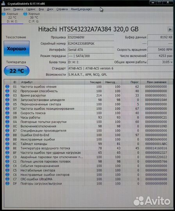Click the Хорошо health status button
Image resolution: width=175 pixels, height=211 pixels.
[x=16, y=48]
